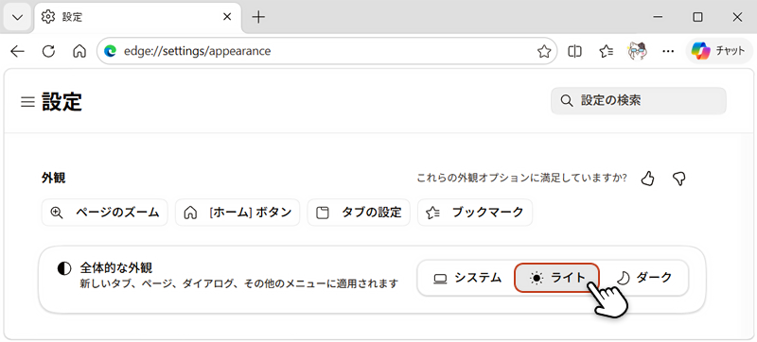Jump to ページのズーム section
757x342 pixels.
point(105,213)
